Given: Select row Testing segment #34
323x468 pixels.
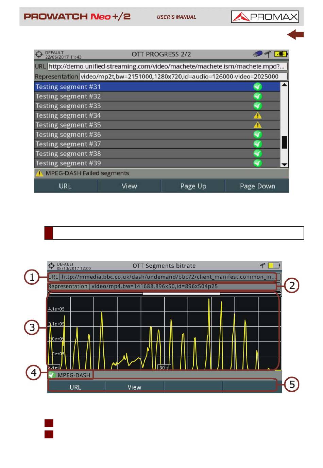Looking at the screenshot, I should click(x=157, y=115).
